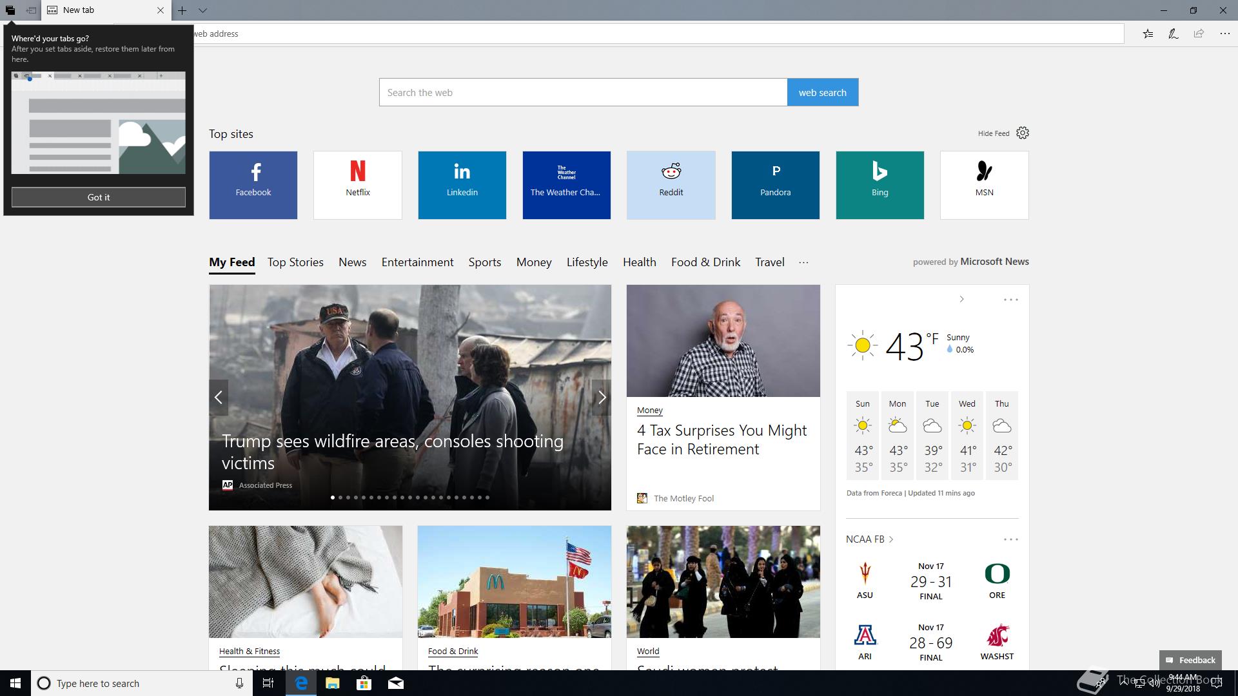Dismiss the tooltip with Got it
This screenshot has height=696, width=1238.
pos(99,197)
